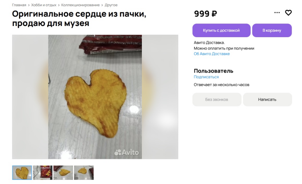Screen dimensions: 302x184
Task: Select fourth thumbnail of the chip
Action: (x=84, y=173)
